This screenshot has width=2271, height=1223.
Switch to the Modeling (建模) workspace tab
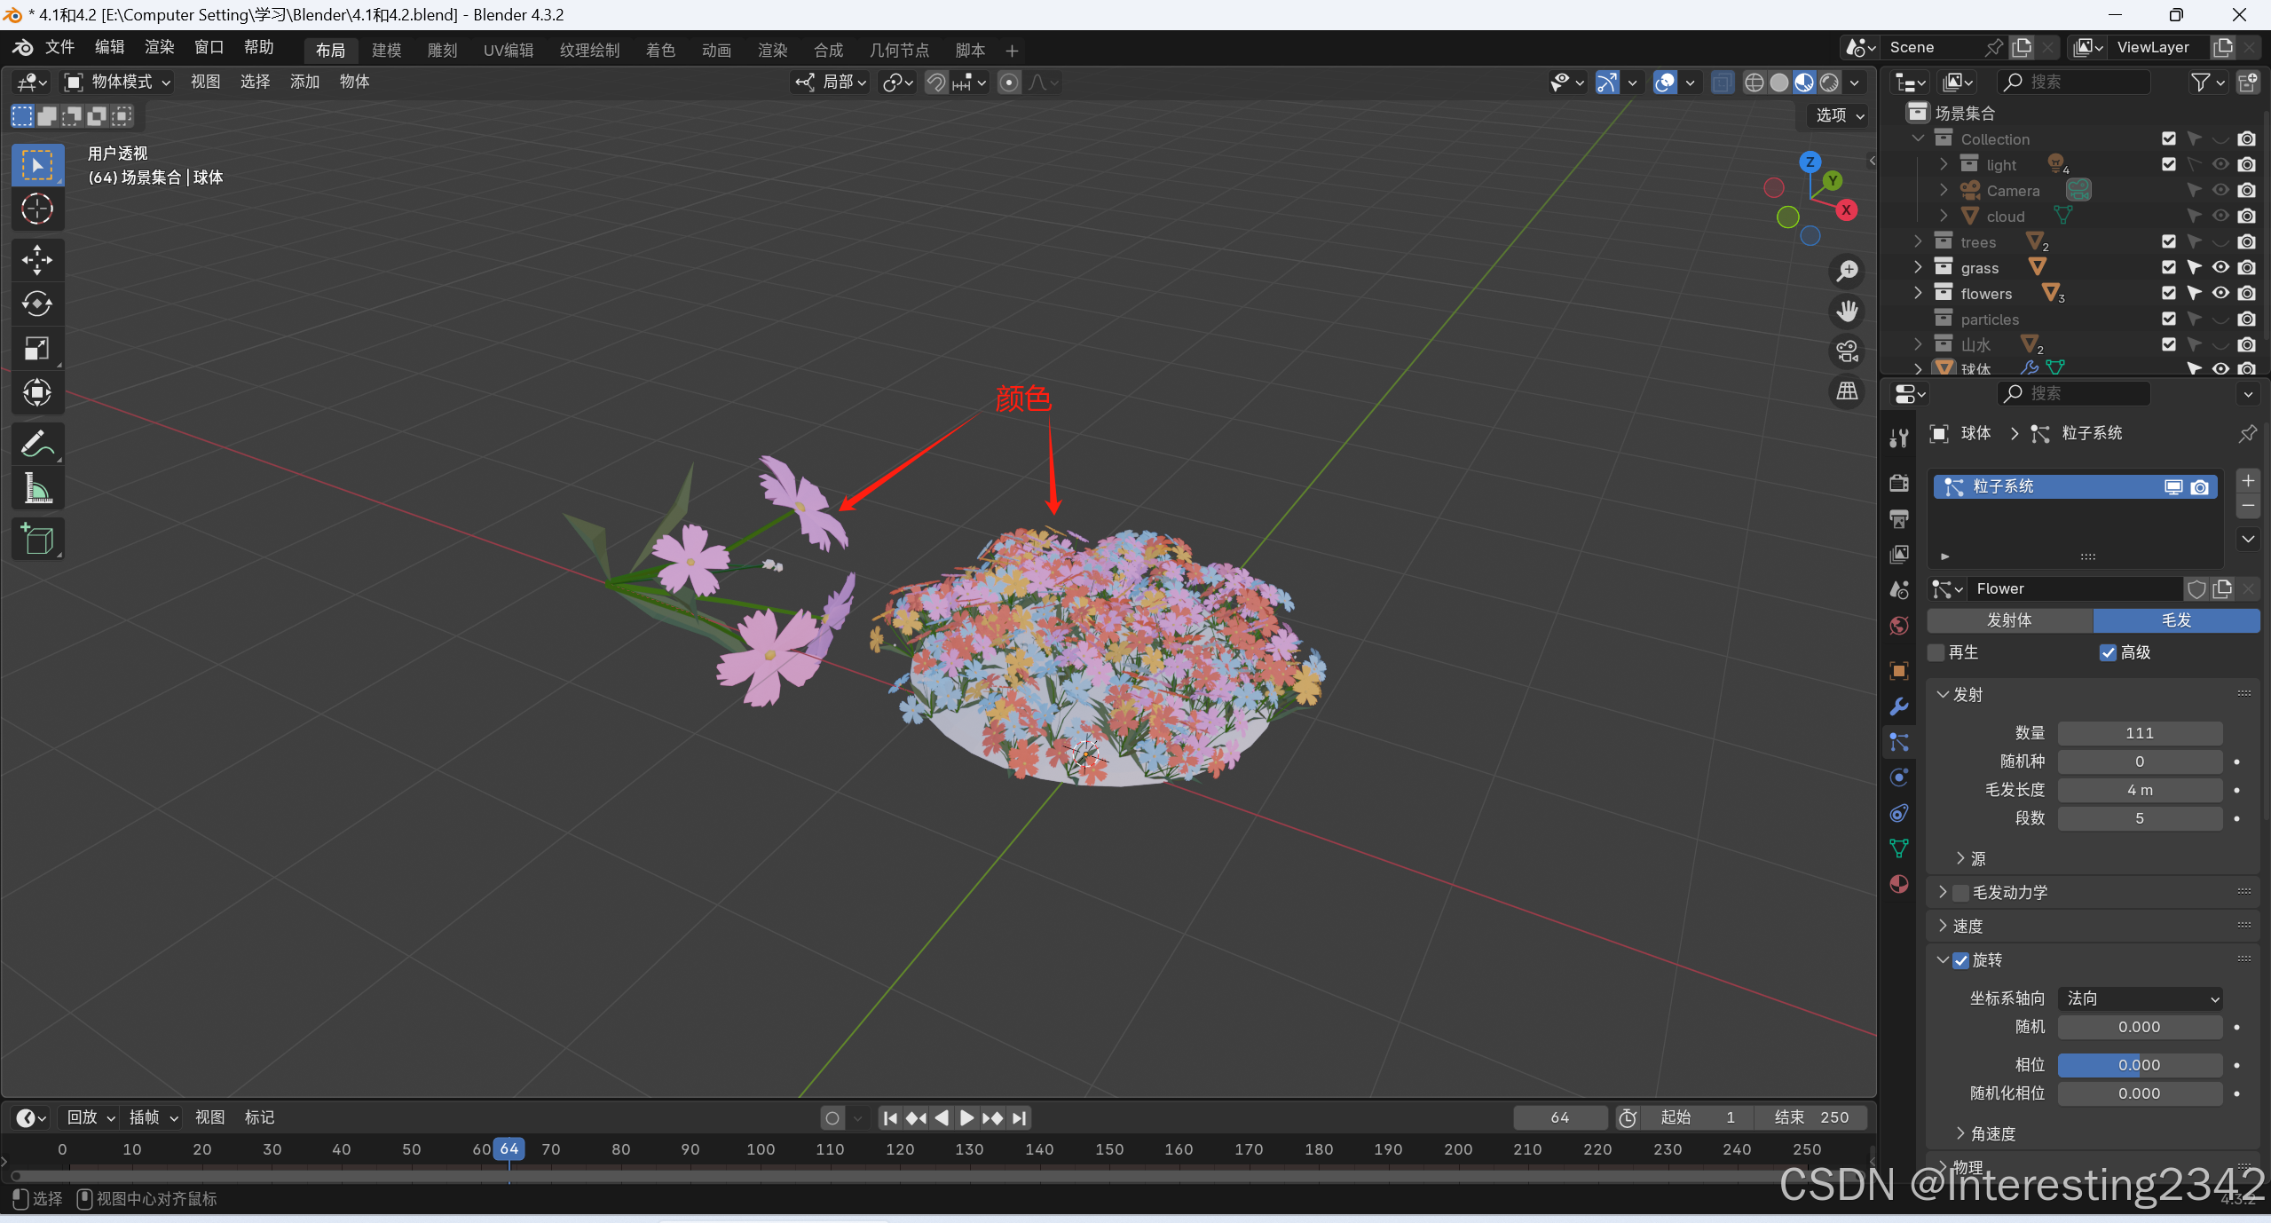(386, 51)
